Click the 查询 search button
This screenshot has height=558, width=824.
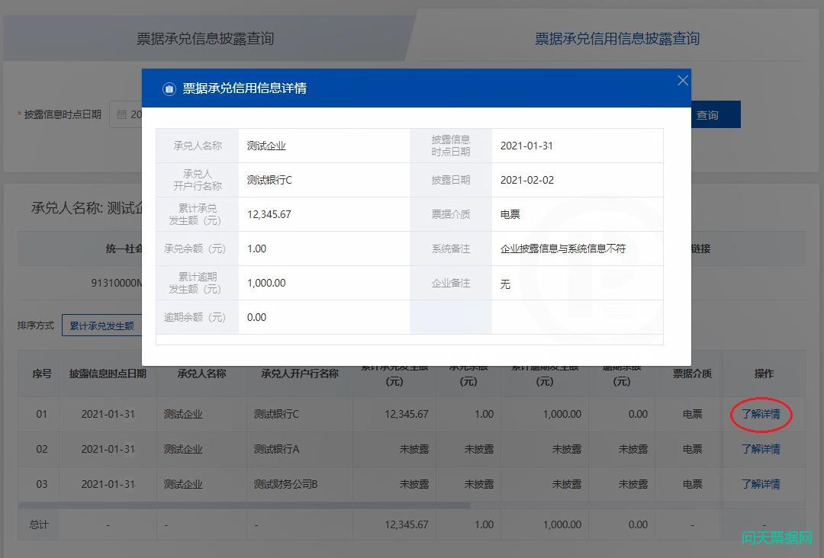coord(708,114)
